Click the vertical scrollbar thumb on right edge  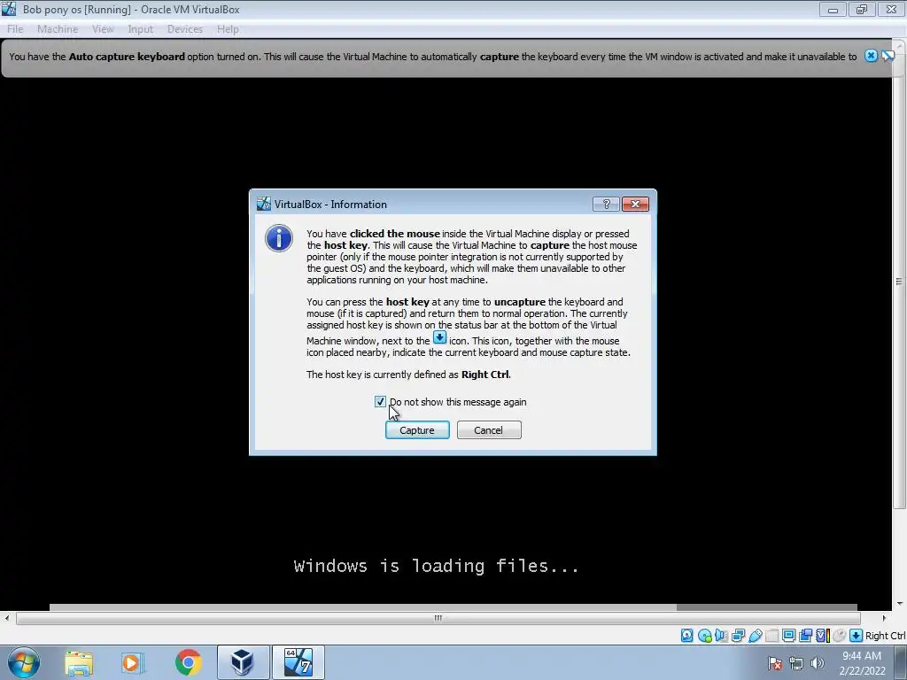point(900,281)
